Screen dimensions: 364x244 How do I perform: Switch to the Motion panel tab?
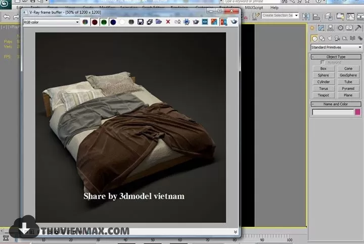[x=340, y=28]
